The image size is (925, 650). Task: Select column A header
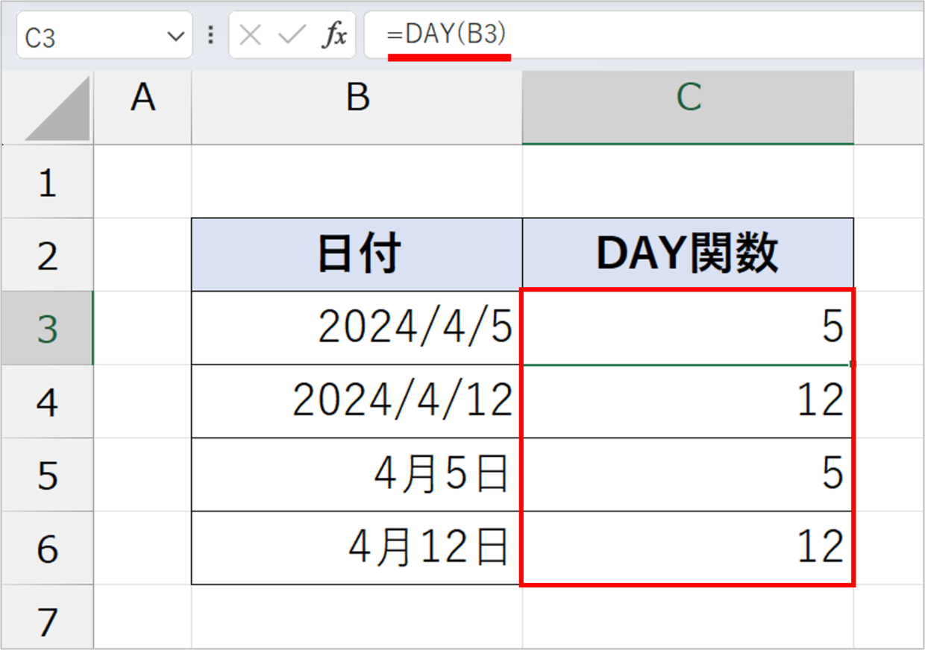tap(142, 107)
